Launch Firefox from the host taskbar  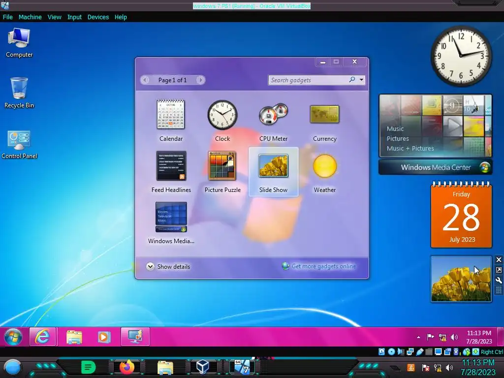(x=127, y=367)
